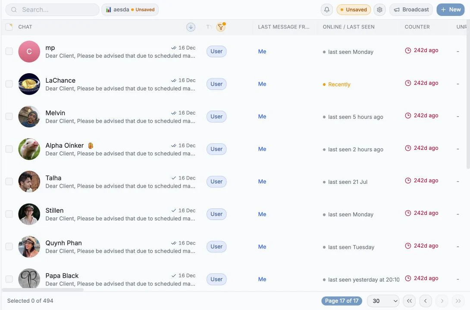The image size is (470, 310).
Task: Click the aesda chart icon
Action: click(109, 9)
